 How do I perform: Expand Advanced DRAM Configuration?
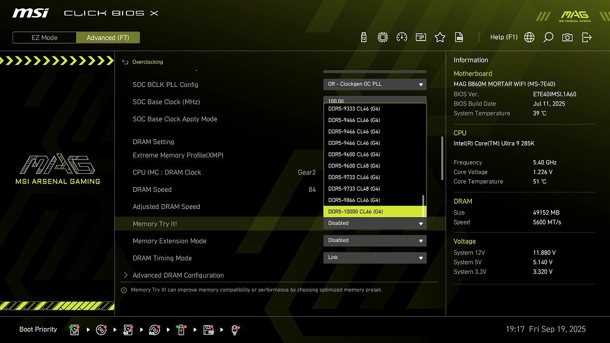(x=178, y=275)
